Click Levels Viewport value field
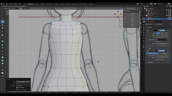The height and width of the screenshot is (96, 172). [x=162, y=56]
